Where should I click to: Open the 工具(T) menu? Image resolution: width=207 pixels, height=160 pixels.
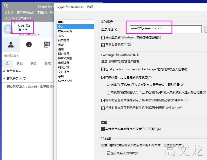click(x=42, y=13)
